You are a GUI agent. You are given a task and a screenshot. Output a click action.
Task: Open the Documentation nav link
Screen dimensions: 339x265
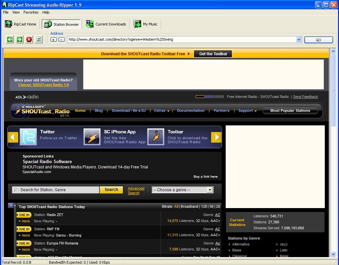click(x=191, y=110)
